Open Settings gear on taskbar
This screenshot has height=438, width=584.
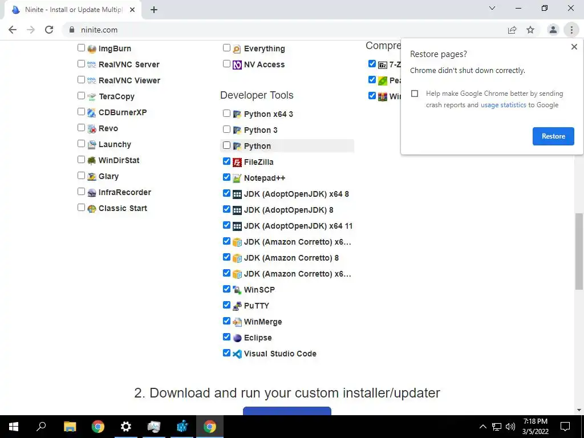[x=126, y=427]
